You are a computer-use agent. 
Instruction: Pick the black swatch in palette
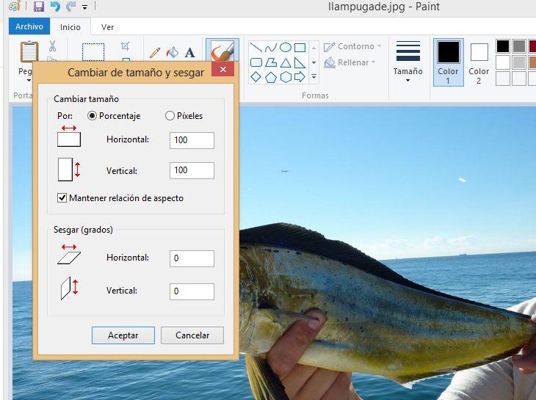pyautogui.click(x=503, y=46)
